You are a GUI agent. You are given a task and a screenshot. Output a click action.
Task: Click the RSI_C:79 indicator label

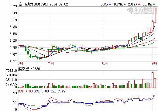(58, 91)
